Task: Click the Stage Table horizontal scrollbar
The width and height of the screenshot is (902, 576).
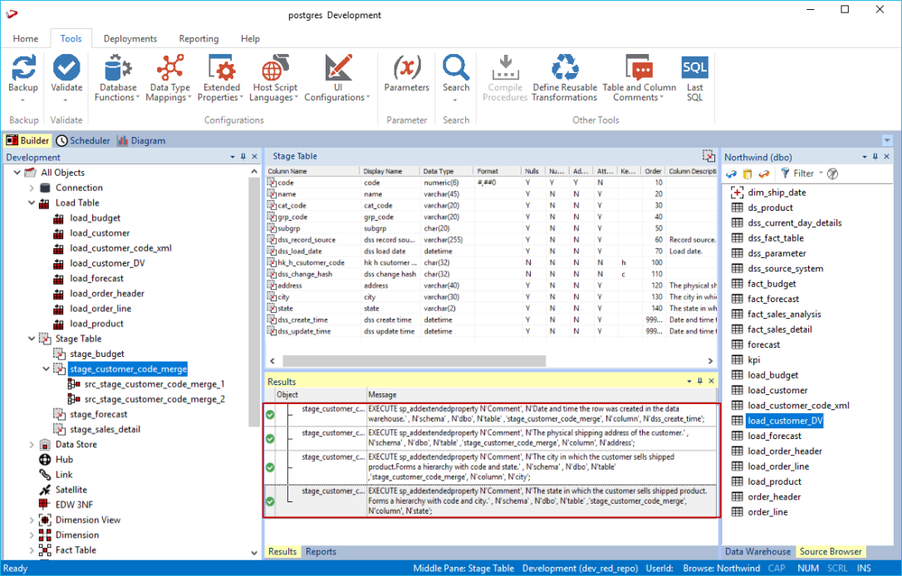Action: (x=415, y=361)
